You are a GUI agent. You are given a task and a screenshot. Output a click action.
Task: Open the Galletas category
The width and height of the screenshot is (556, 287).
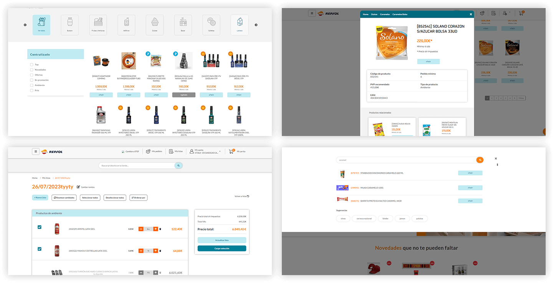(x=211, y=25)
